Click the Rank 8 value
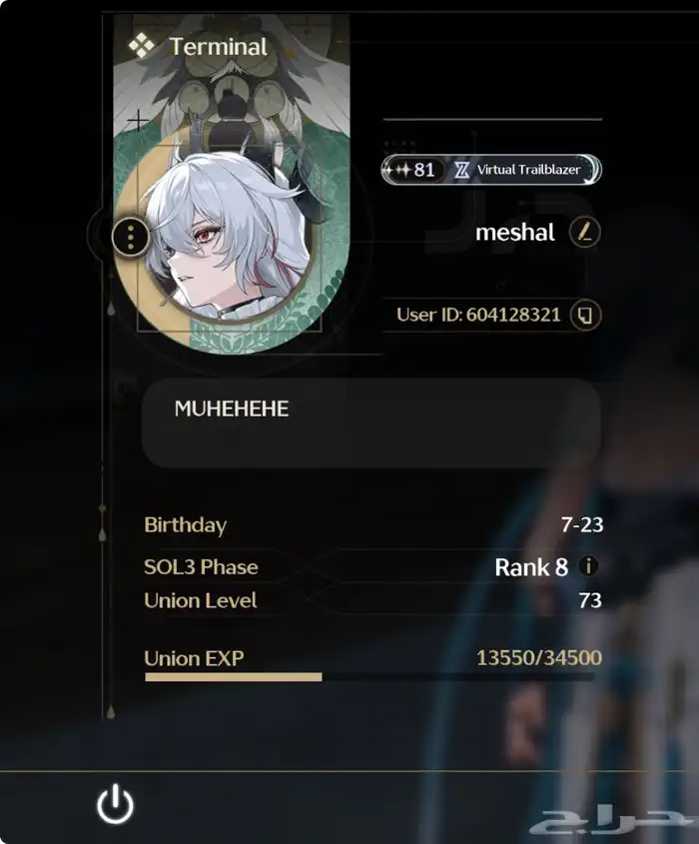The image size is (699, 844). [531, 566]
